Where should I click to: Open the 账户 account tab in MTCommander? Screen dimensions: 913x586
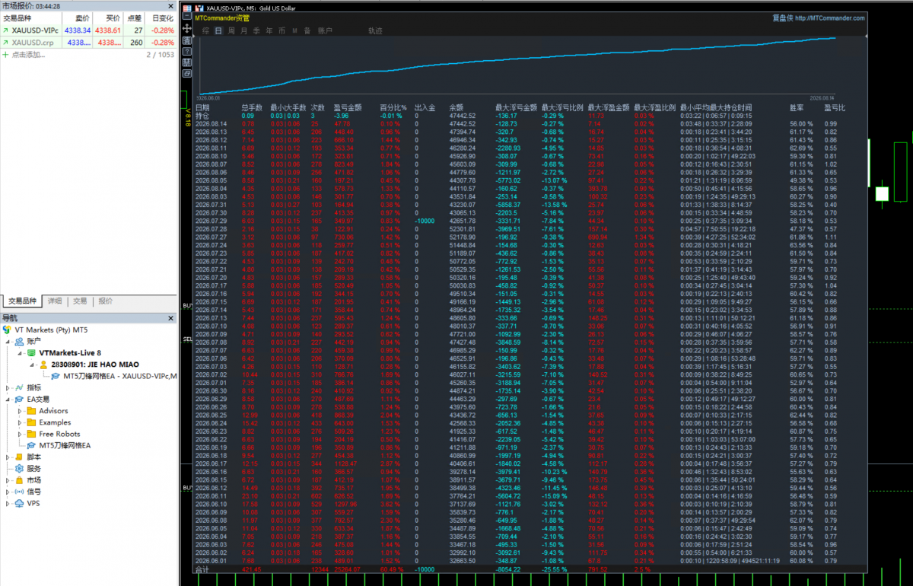(x=325, y=30)
